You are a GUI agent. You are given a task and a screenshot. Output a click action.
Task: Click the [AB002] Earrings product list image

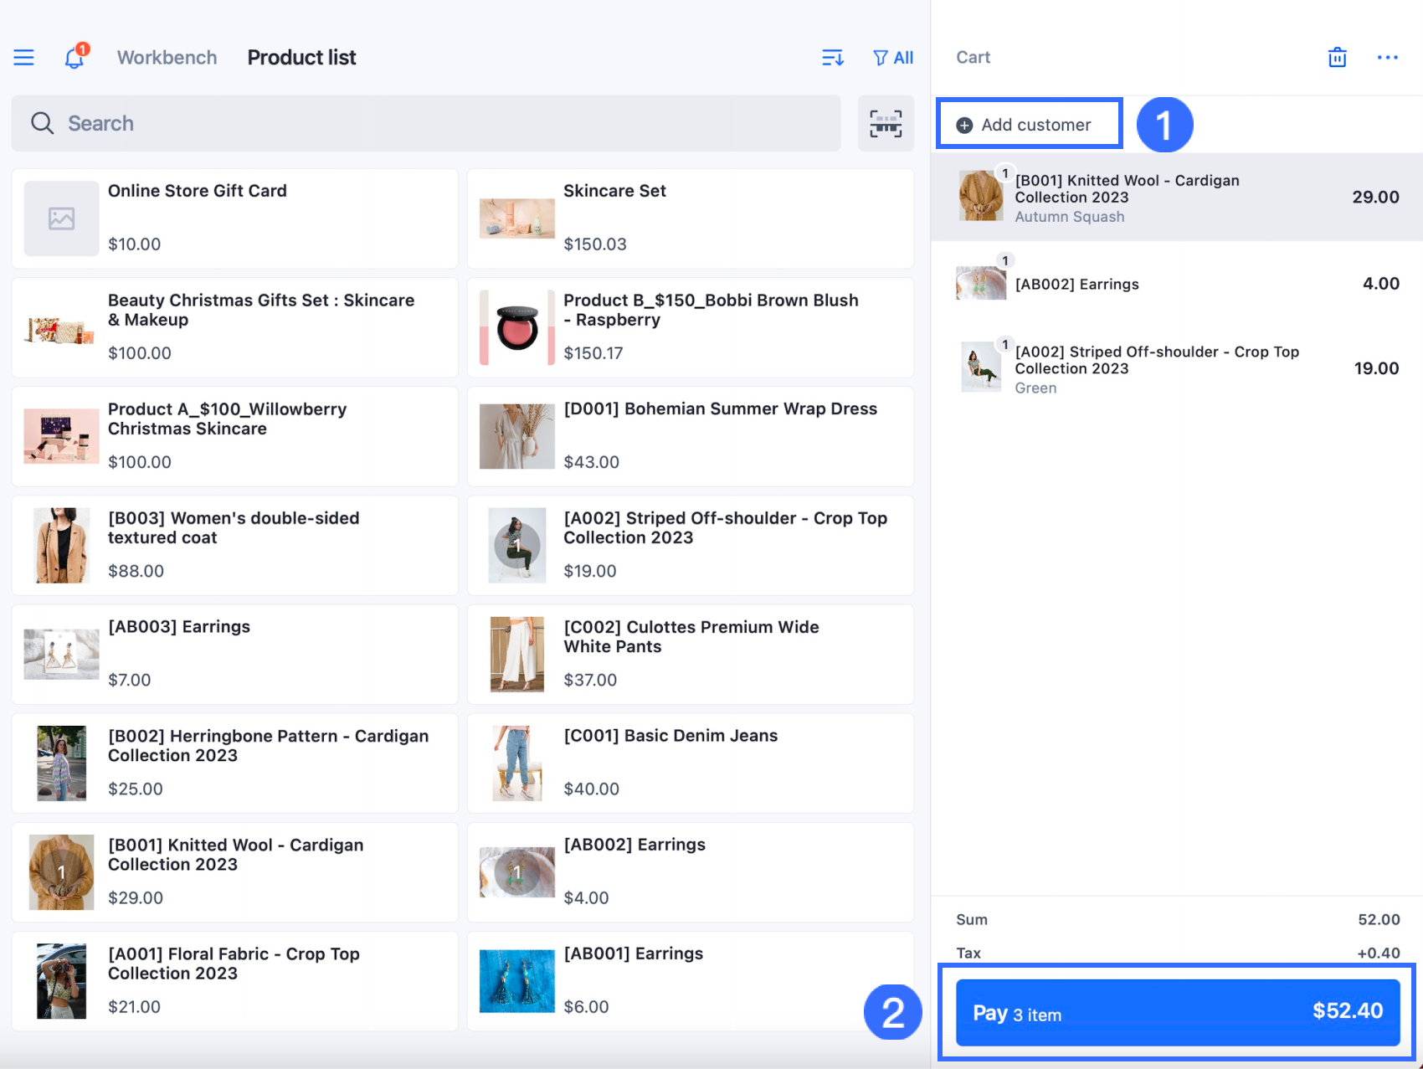517,871
